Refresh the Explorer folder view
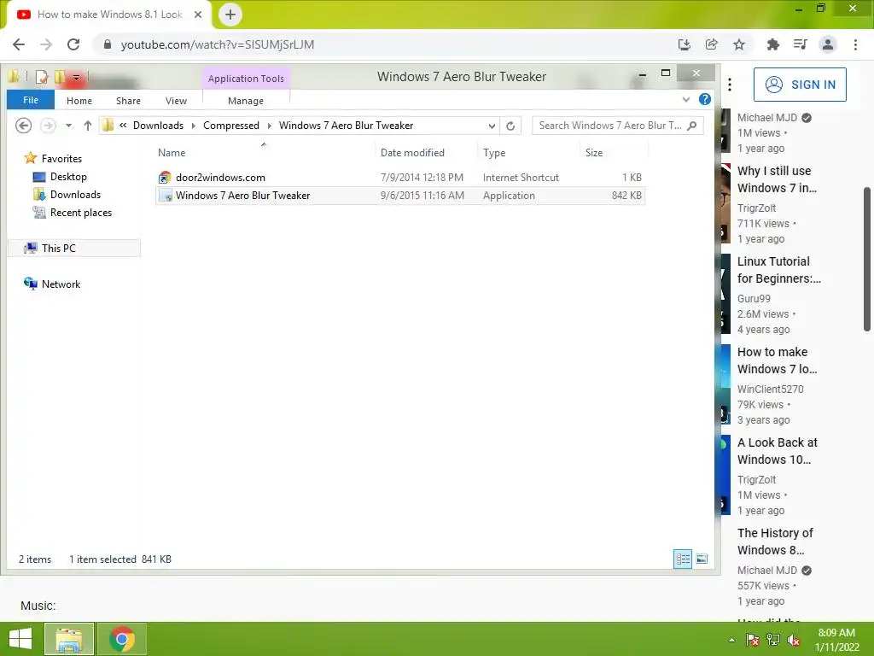 coord(510,126)
